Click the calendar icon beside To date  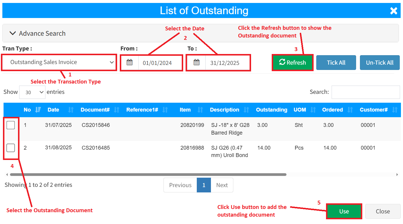tap(196, 63)
